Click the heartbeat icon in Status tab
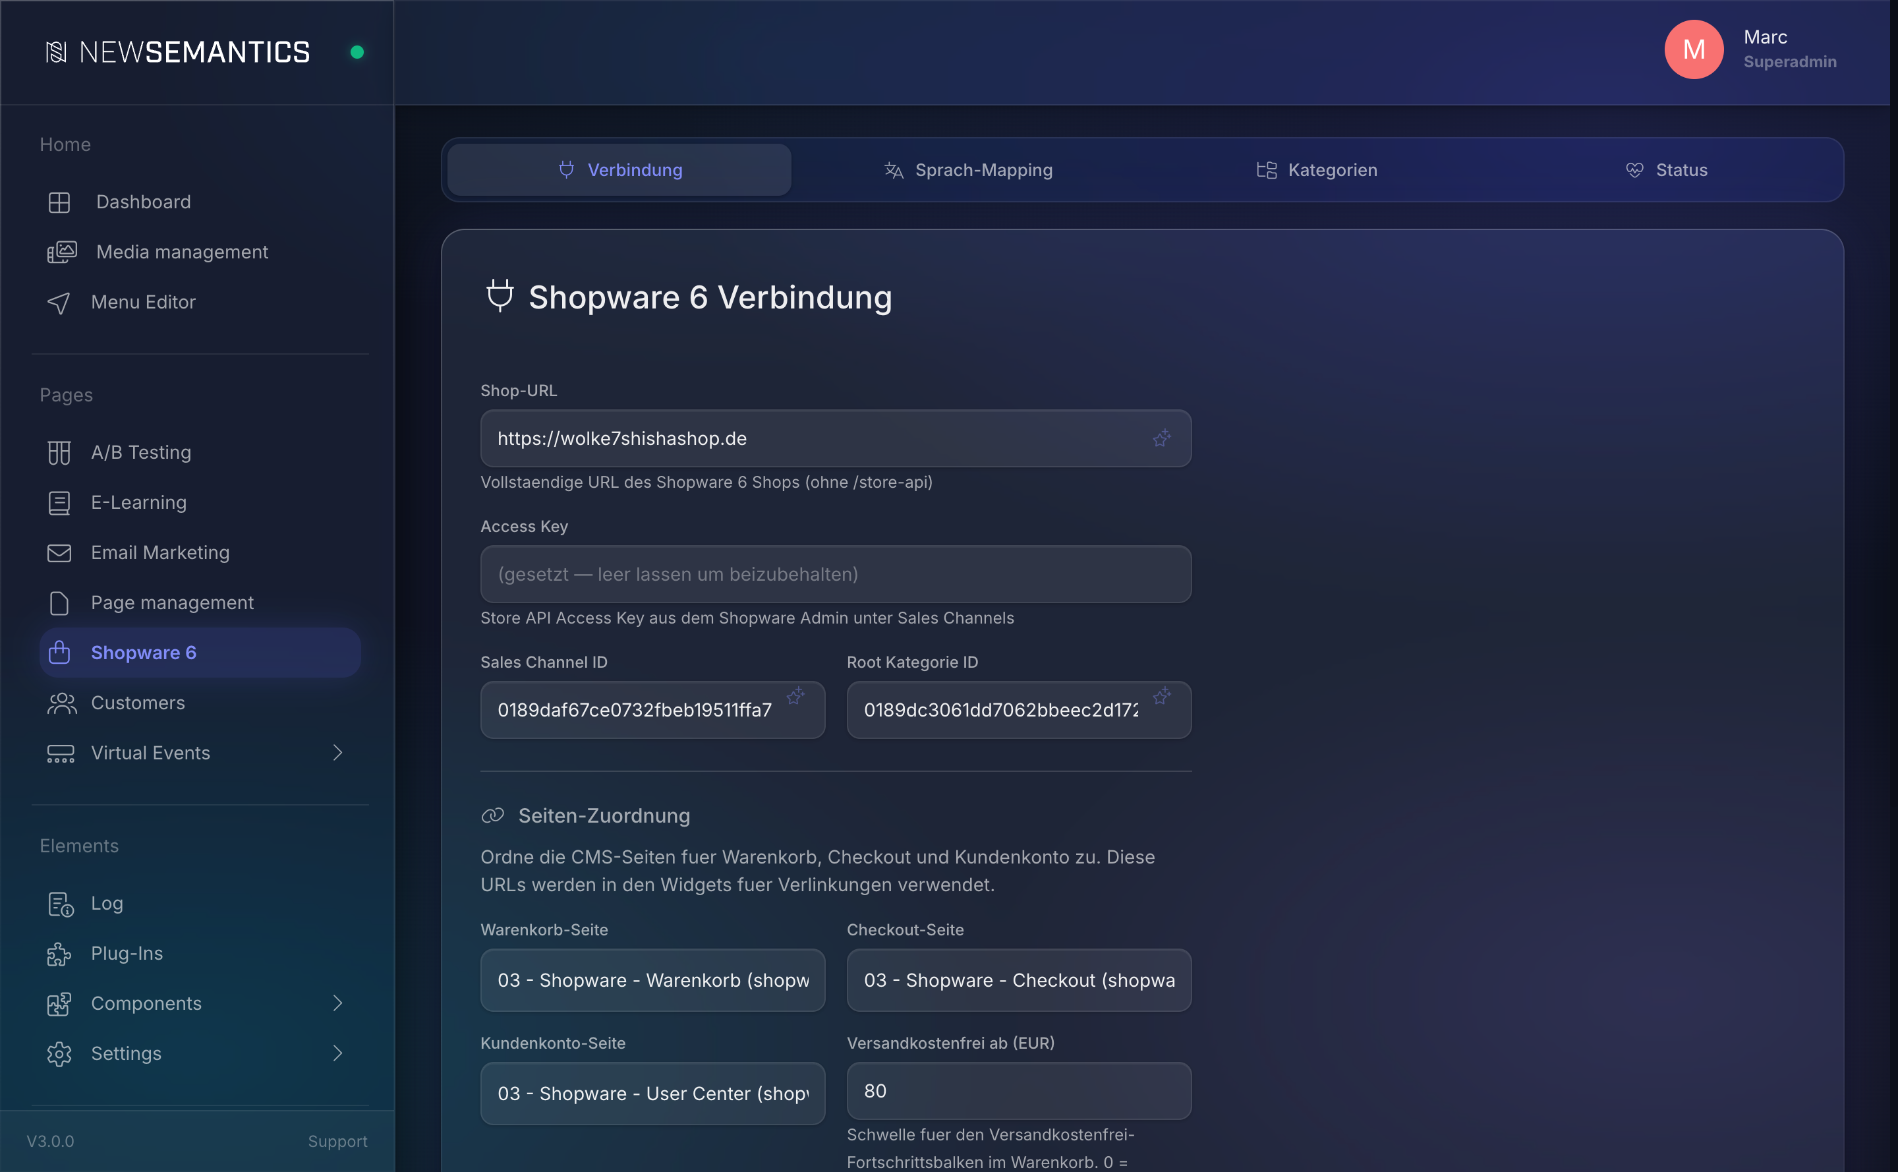 (x=1634, y=170)
